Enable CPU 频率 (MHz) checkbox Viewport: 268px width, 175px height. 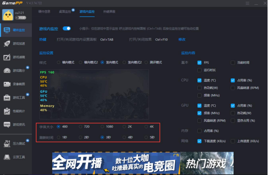coord(199,95)
